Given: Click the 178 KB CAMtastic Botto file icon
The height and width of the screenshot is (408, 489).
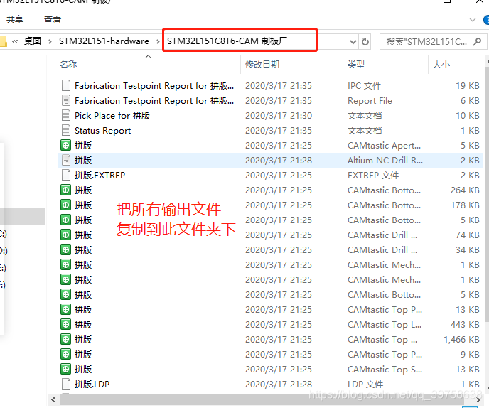Looking at the screenshot, I should (66, 205).
